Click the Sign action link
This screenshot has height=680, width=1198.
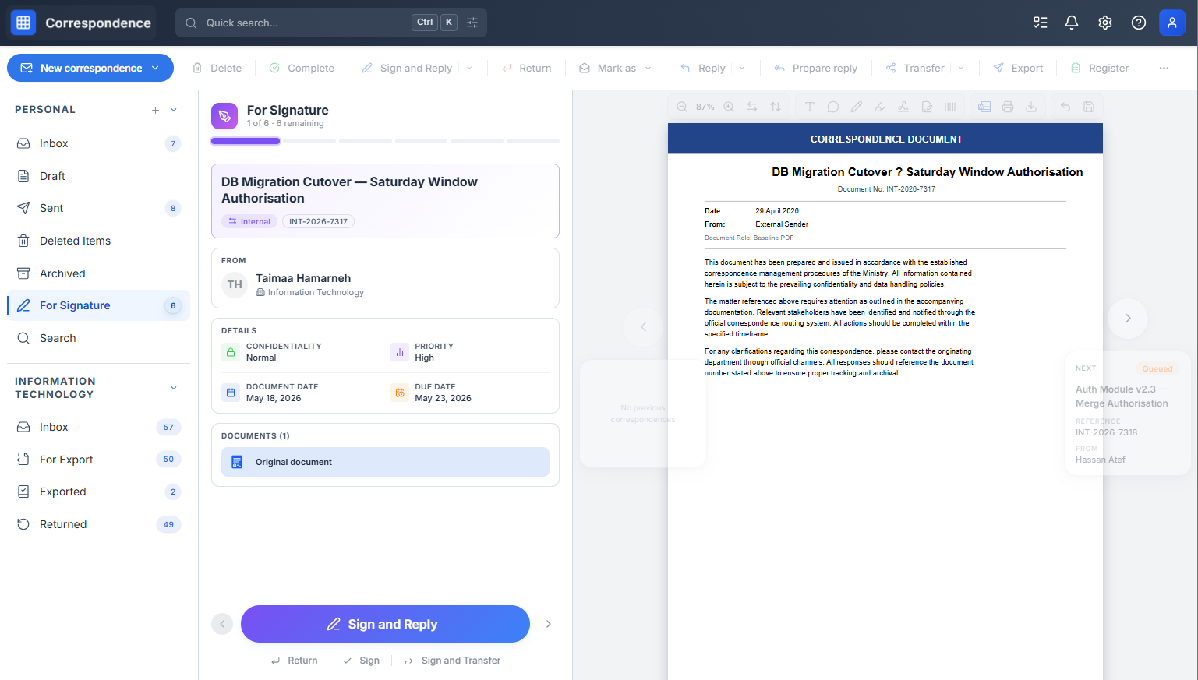click(361, 661)
